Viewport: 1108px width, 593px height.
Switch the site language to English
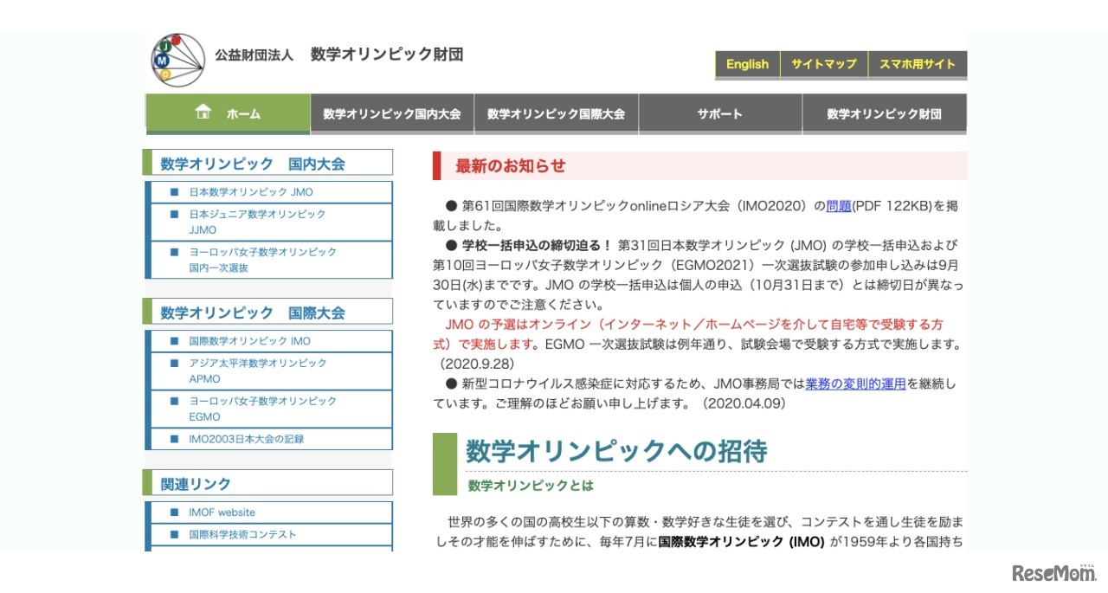[x=747, y=64]
